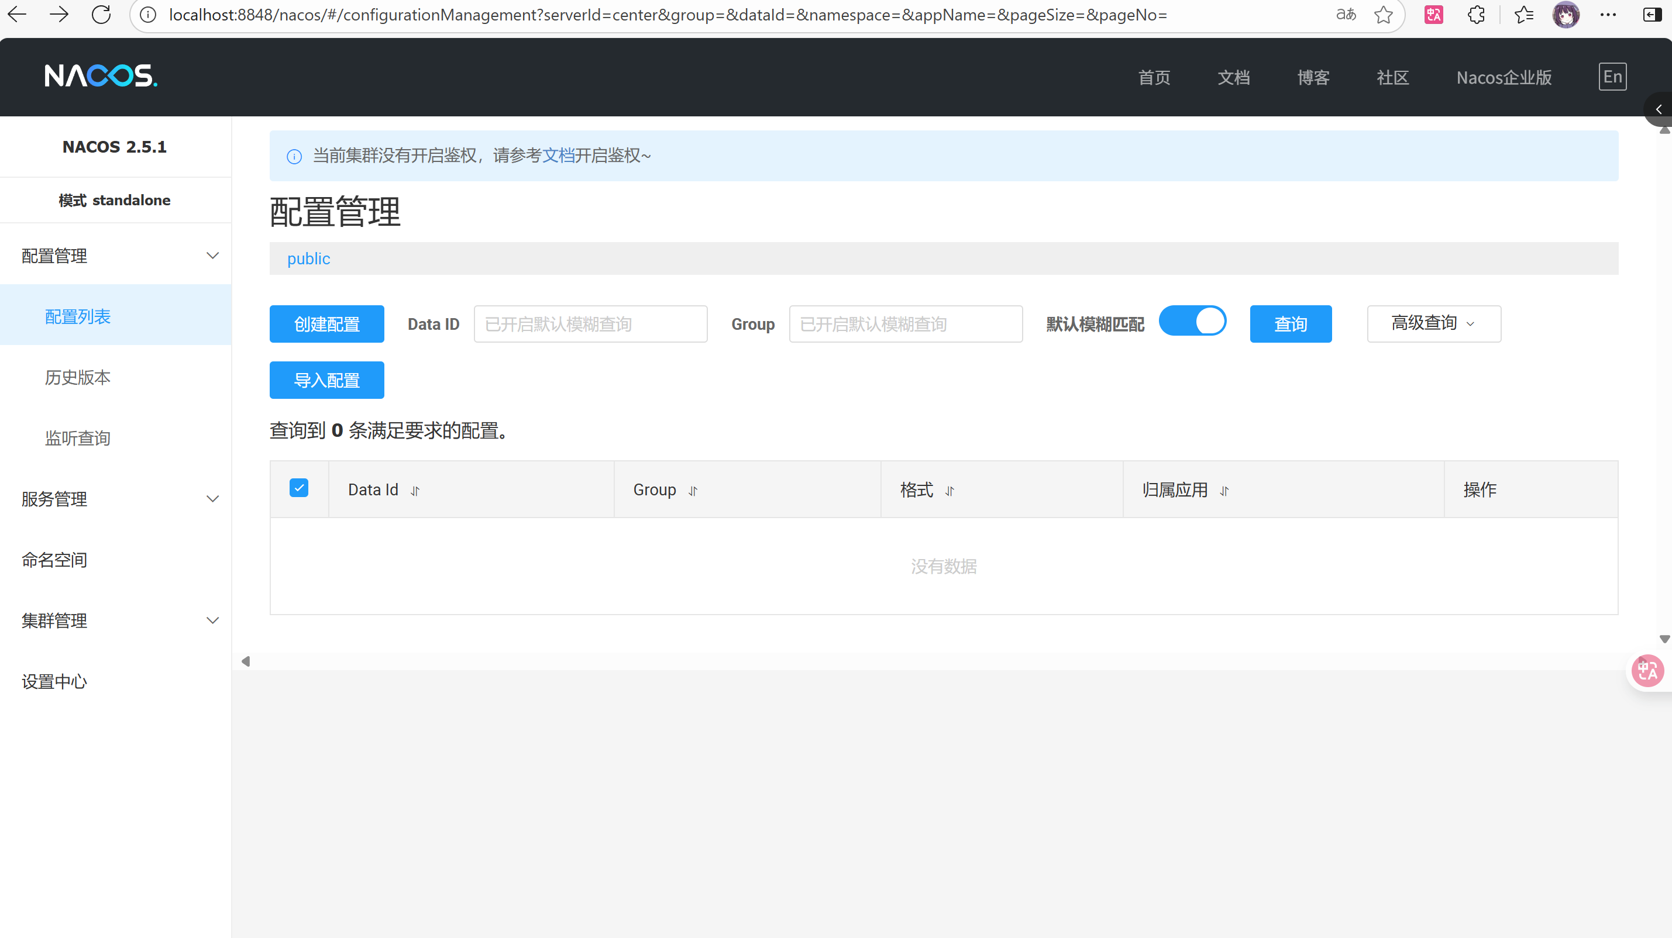Click the 创建配置 button

pos(326,324)
